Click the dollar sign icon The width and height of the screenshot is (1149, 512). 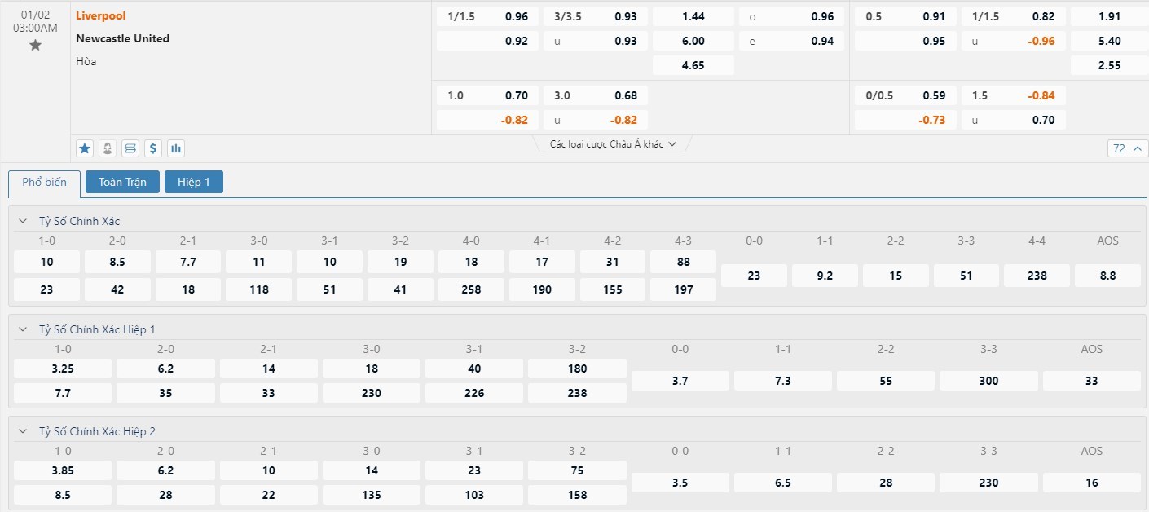pos(153,148)
